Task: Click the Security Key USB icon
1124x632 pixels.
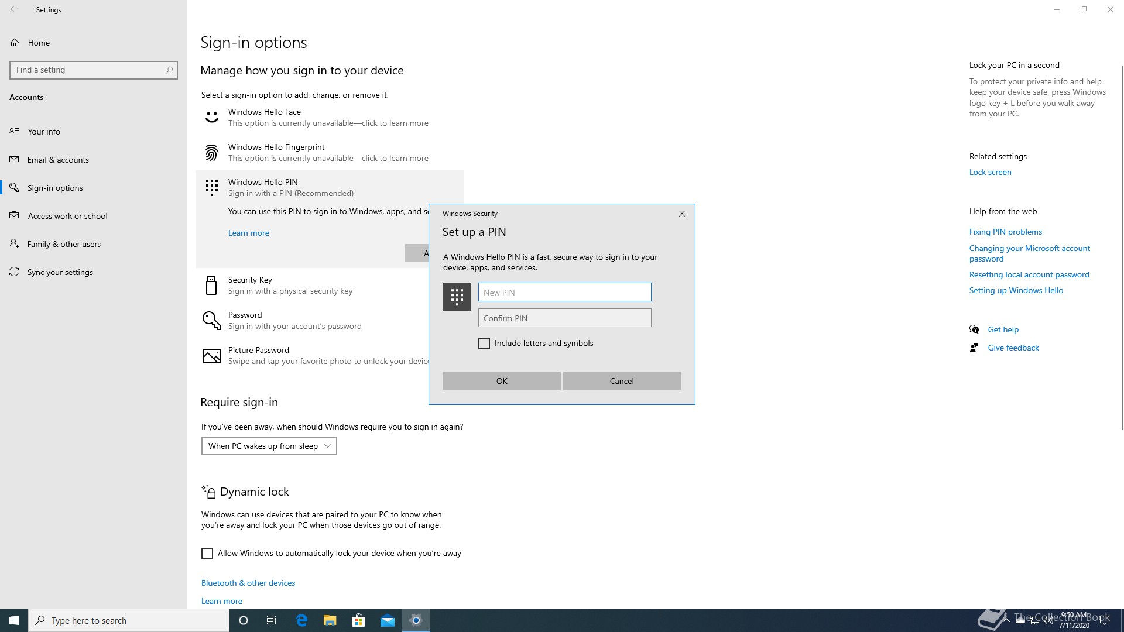Action: (x=211, y=286)
